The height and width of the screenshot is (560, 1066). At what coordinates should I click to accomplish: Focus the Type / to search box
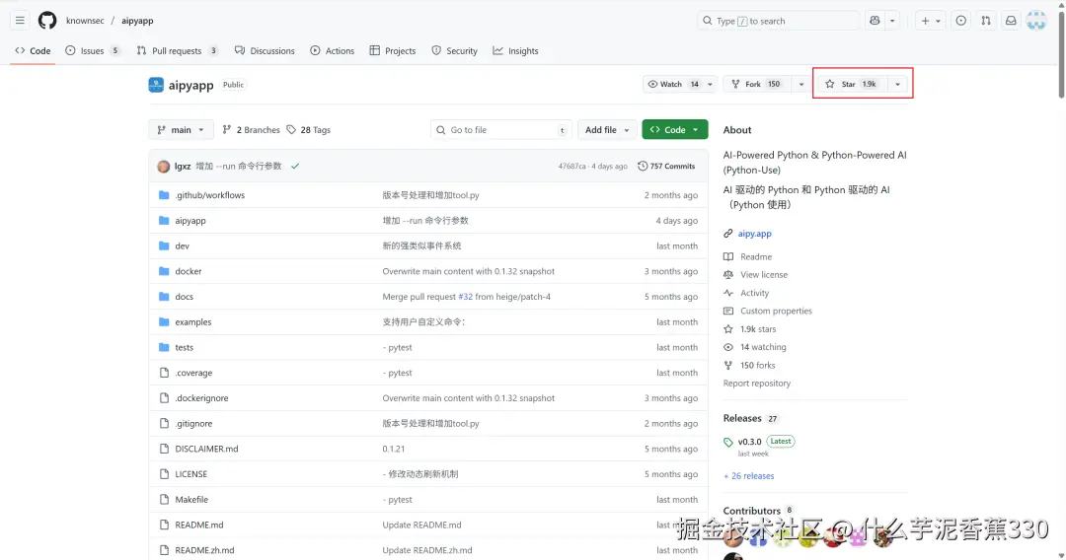[x=777, y=21]
